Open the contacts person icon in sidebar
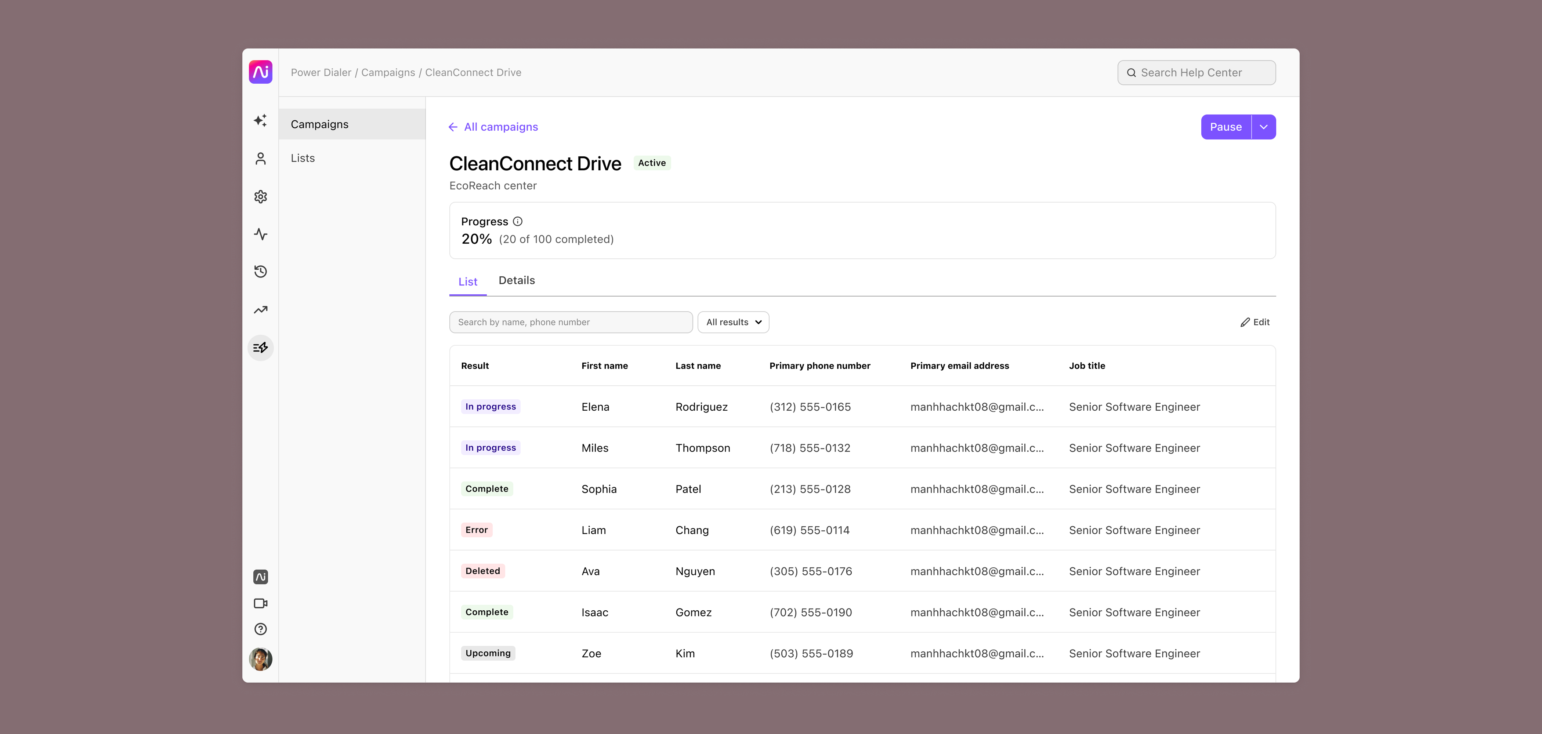The width and height of the screenshot is (1542, 734). point(260,159)
